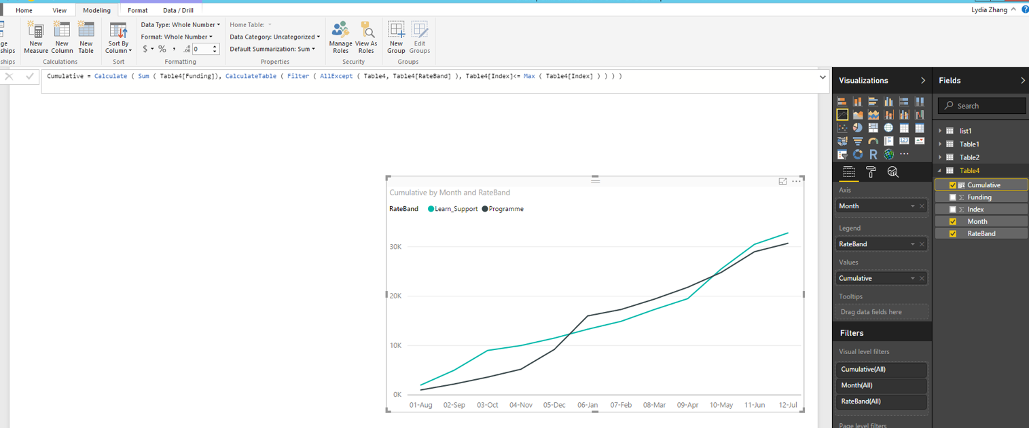Expand the Table1 node in Fields

click(x=940, y=144)
